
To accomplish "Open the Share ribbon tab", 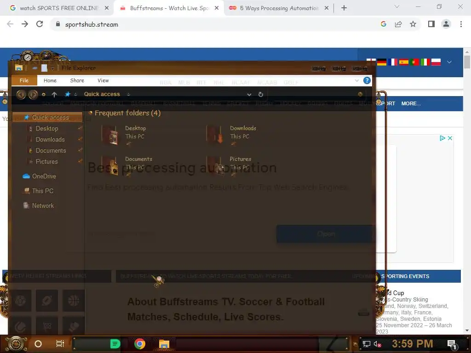I will (x=77, y=80).
